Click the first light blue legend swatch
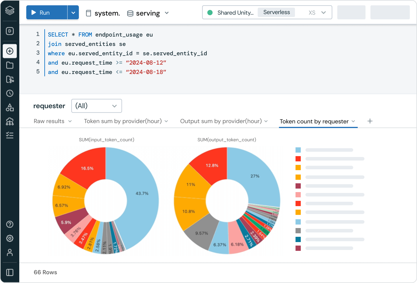This screenshot has height=283, width=417. click(x=298, y=150)
